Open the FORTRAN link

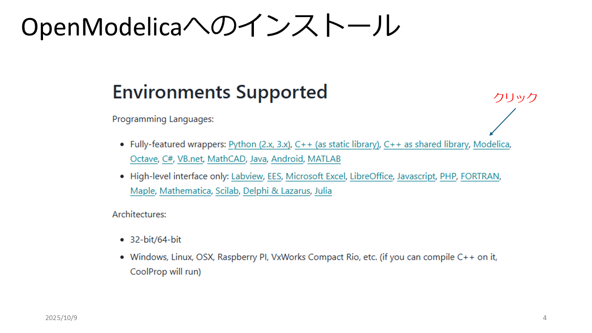pyautogui.click(x=480, y=176)
